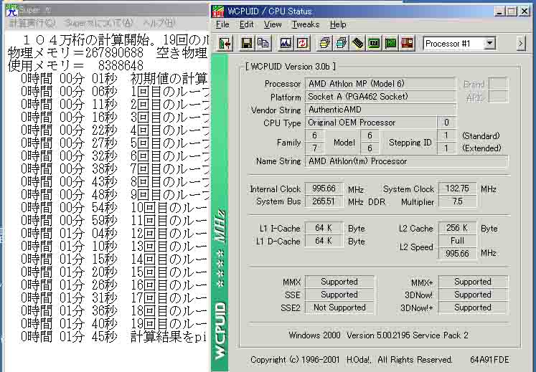
Task: Open the Processor #1 dropdown
Action: coord(490,44)
